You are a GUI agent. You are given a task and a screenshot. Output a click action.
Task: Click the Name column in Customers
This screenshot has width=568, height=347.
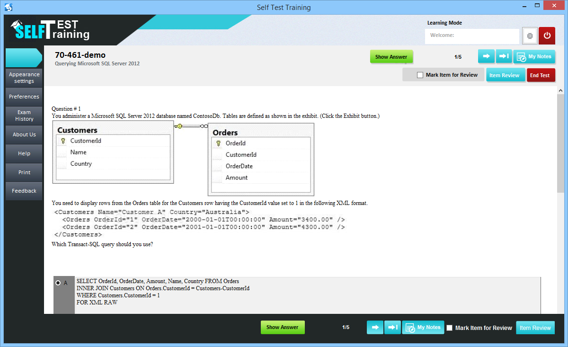[79, 152]
